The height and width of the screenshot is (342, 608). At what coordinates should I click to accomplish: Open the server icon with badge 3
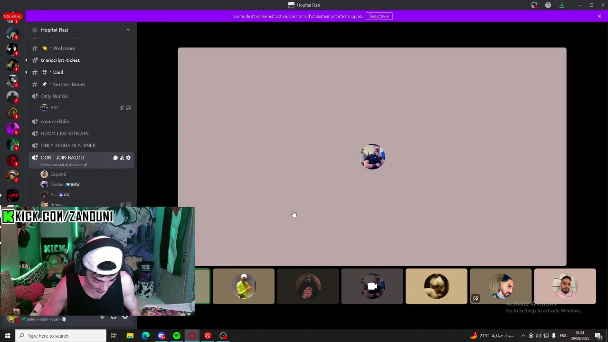coord(13,144)
